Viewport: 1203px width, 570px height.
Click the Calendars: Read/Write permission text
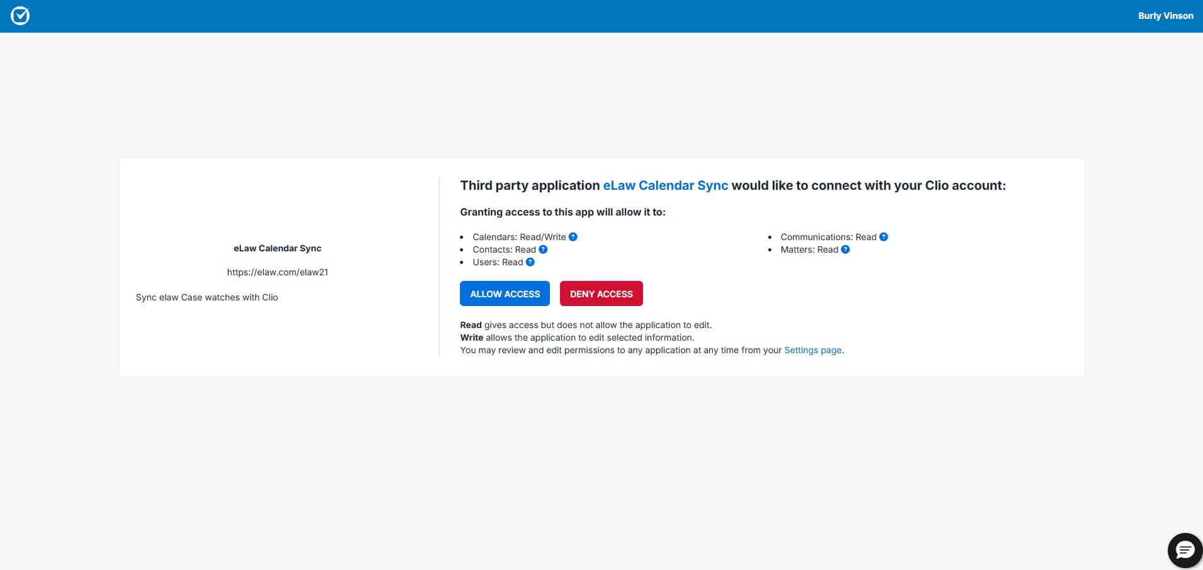[519, 237]
